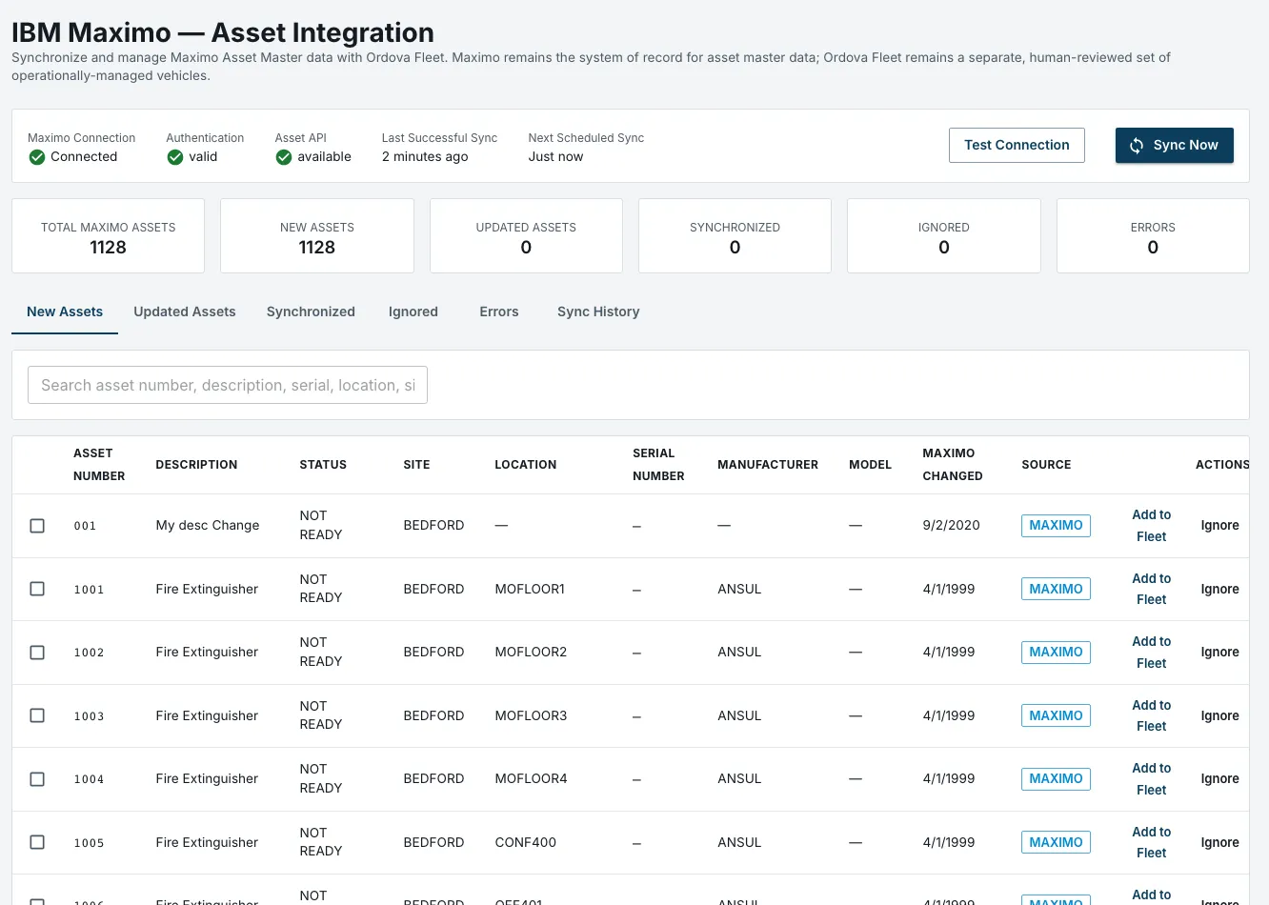Screen dimensions: 1269x905
Task: Click the 'My desc Change' description
Action: (x=208, y=526)
